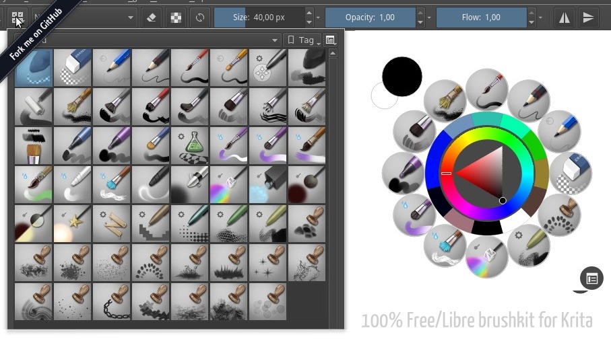The height and width of the screenshot is (345, 611).
Task: Change preset view mode in brush popup
Action: pos(330,40)
